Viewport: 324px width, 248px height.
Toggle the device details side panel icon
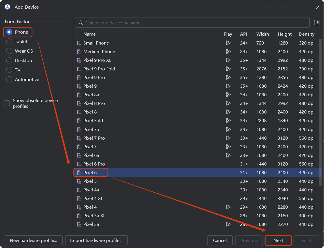317,23
